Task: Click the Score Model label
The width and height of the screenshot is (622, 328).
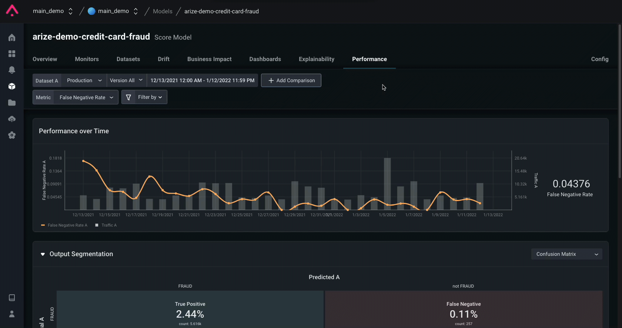Action: click(173, 37)
